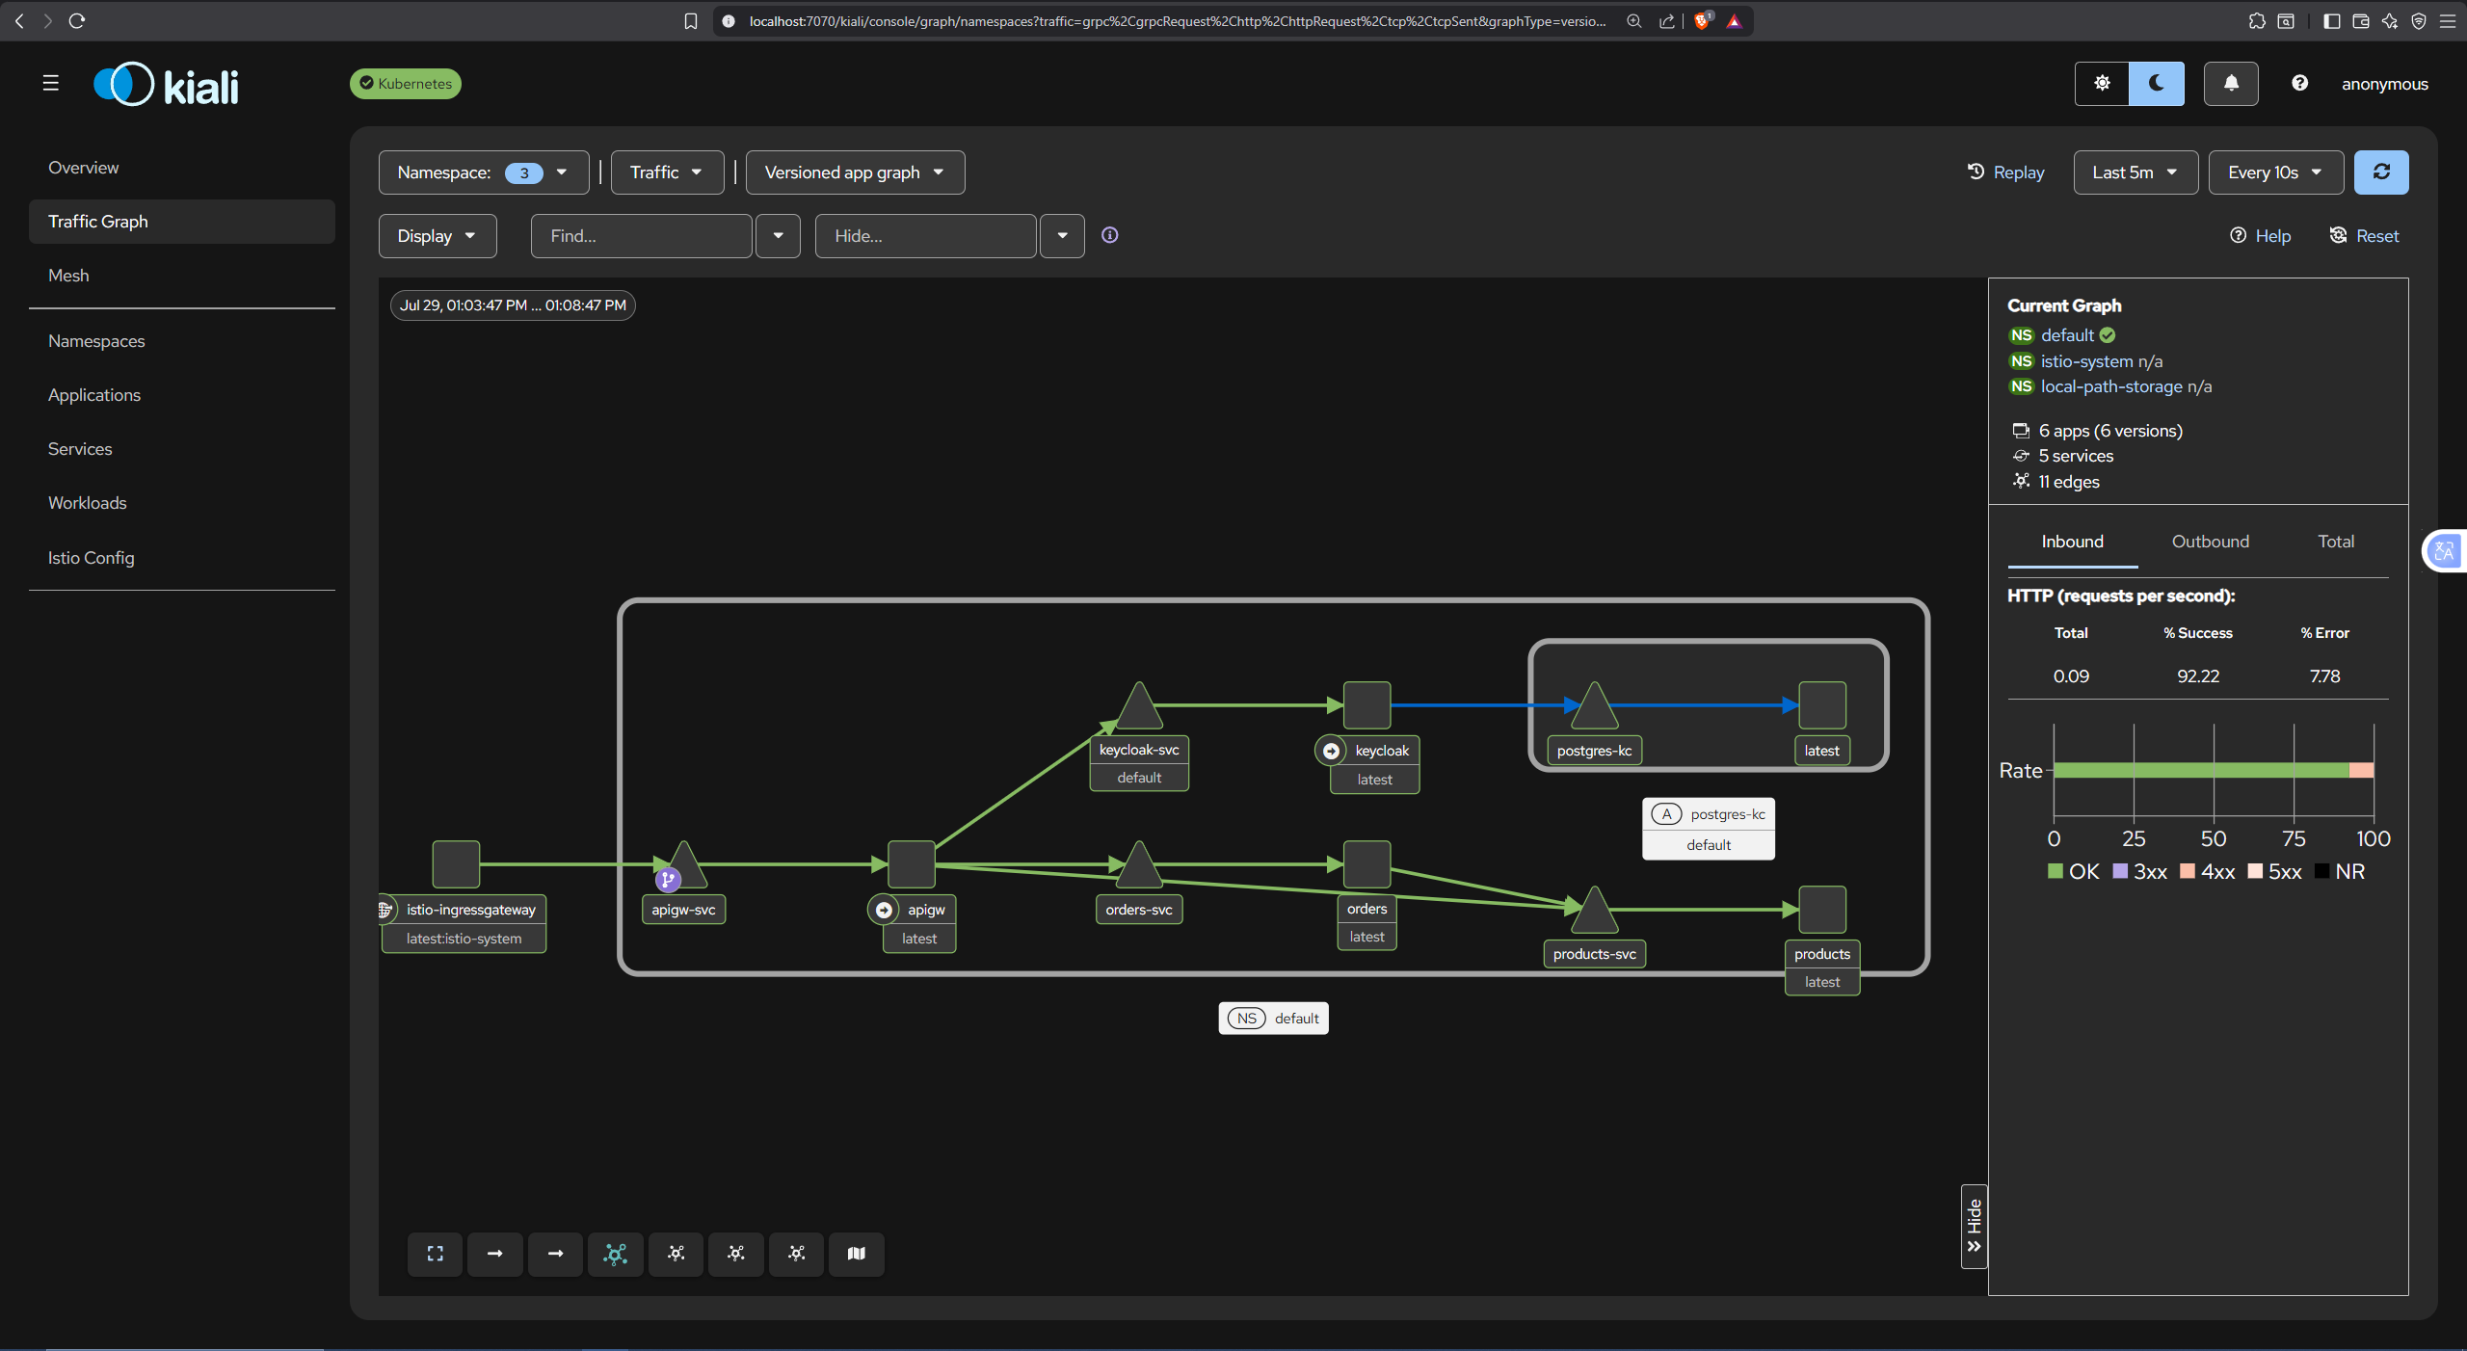Switch to the Outbound tab
2467x1351 pixels.
coord(2210,542)
